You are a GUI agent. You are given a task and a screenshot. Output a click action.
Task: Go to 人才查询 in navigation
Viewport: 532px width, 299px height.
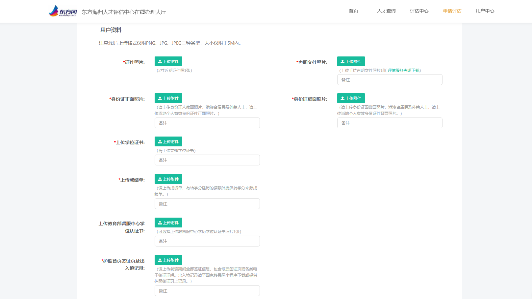(386, 11)
